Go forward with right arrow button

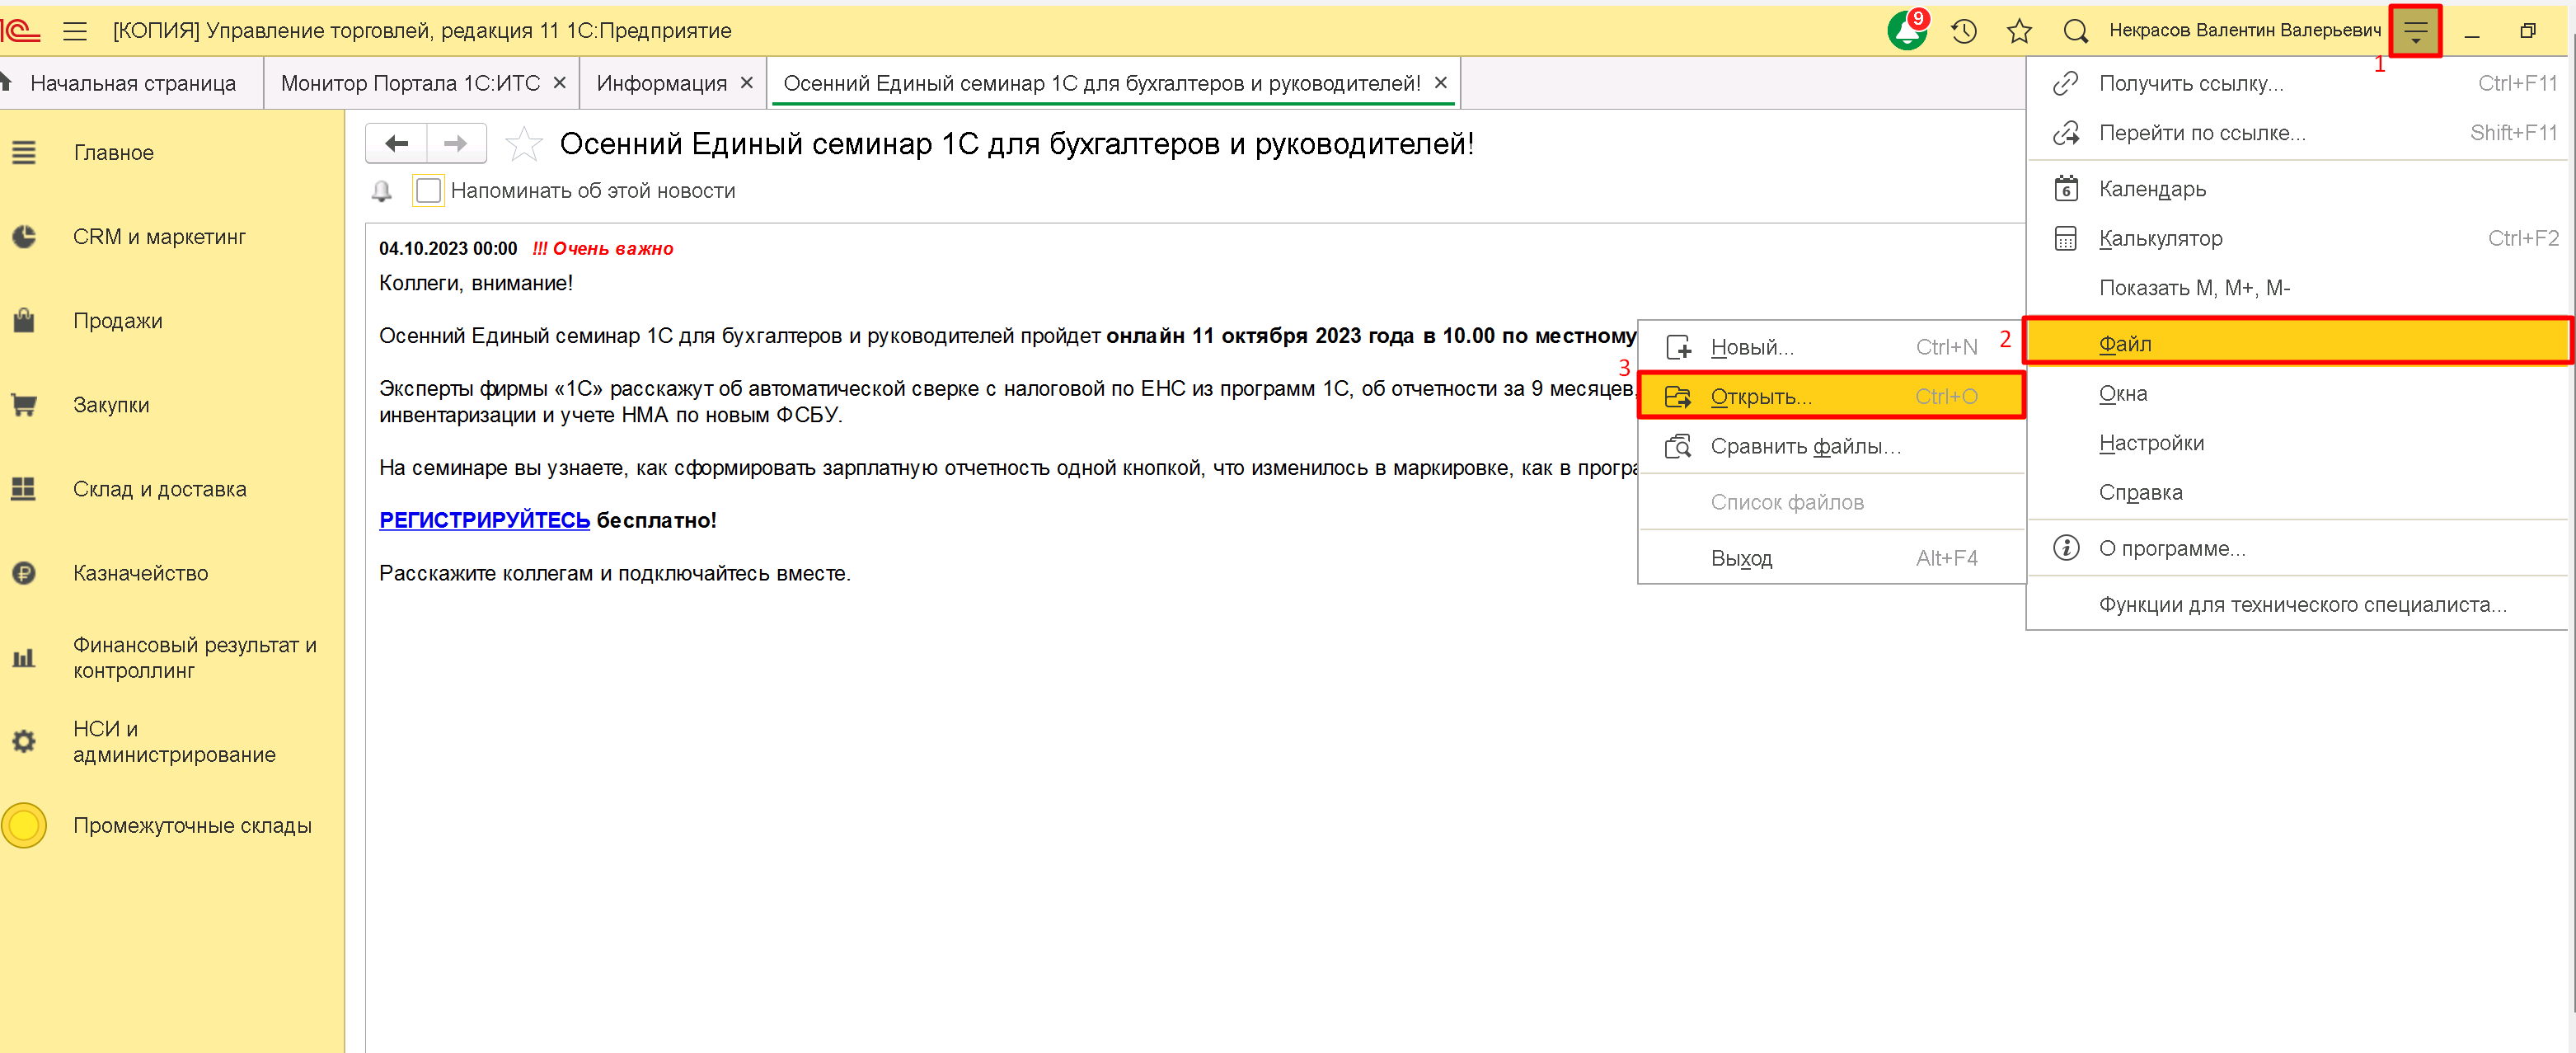point(456,143)
